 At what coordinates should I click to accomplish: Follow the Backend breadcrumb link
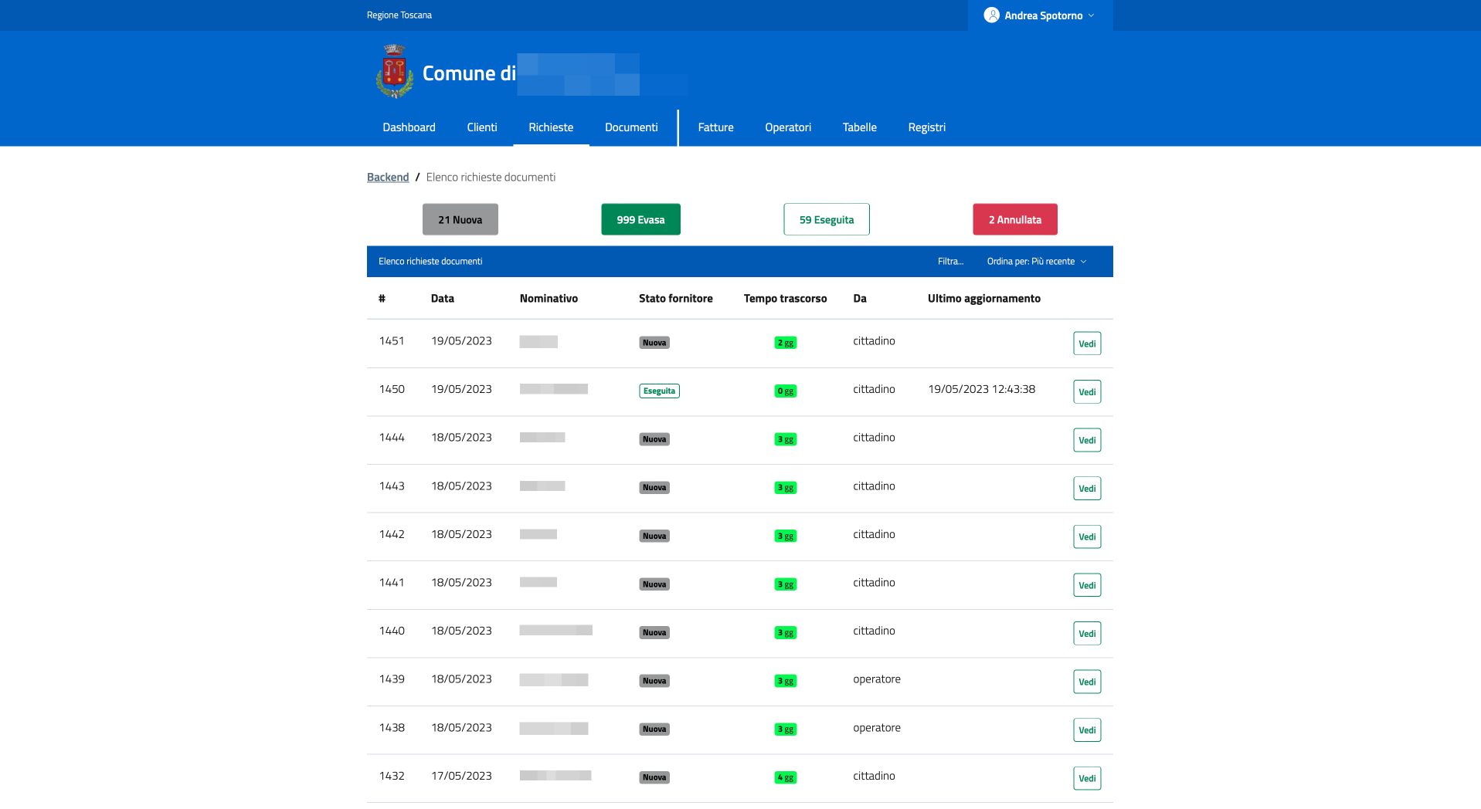pos(388,178)
